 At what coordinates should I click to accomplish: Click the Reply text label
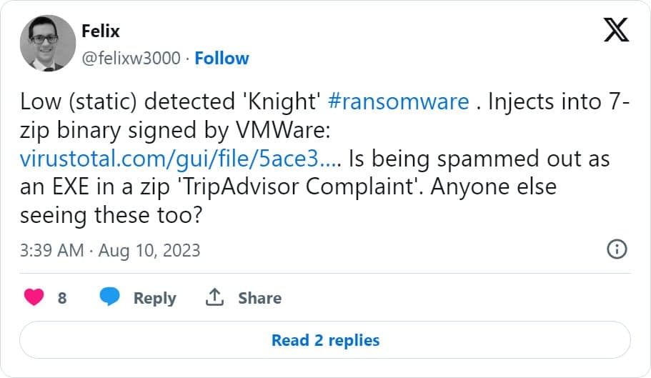(154, 298)
